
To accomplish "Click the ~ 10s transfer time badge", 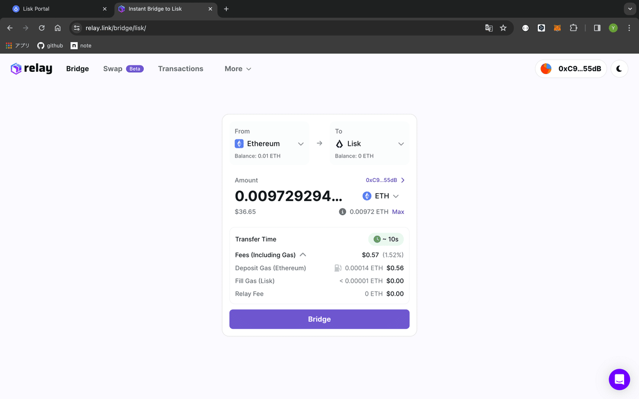I will [x=386, y=239].
